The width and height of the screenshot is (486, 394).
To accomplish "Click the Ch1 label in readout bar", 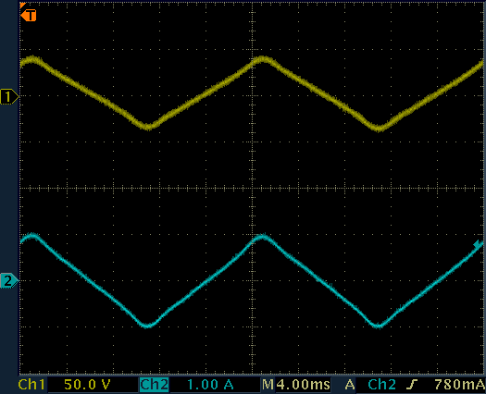I will coord(31,385).
